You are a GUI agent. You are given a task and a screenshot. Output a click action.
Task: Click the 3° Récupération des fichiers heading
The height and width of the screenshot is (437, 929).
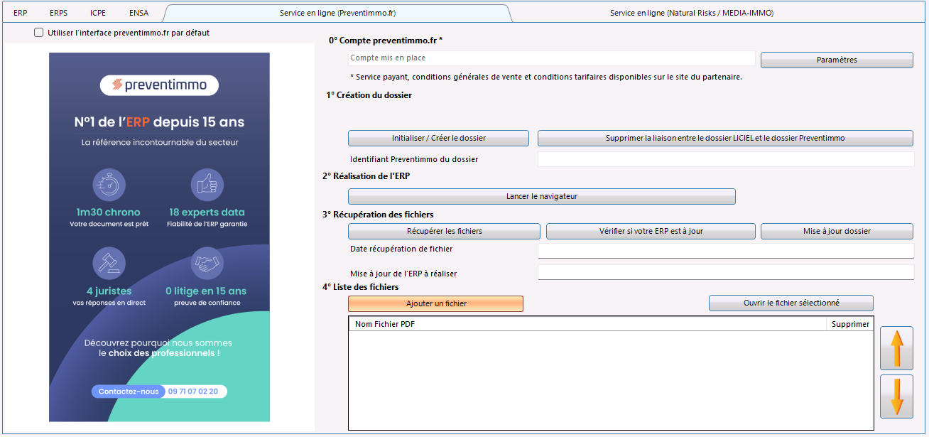click(x=378, y=214)
